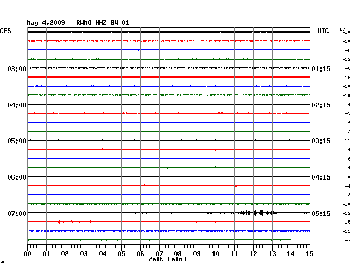Select the "UTC" column header
353x268 pixels.
[323, 31]
